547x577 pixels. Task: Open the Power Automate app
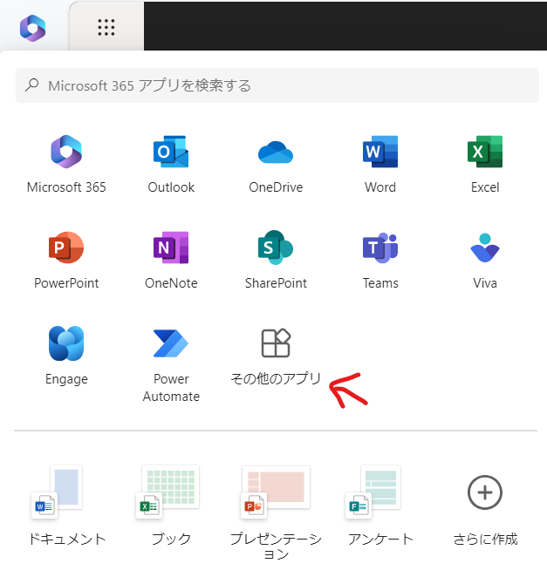click(x=171, y=364)
